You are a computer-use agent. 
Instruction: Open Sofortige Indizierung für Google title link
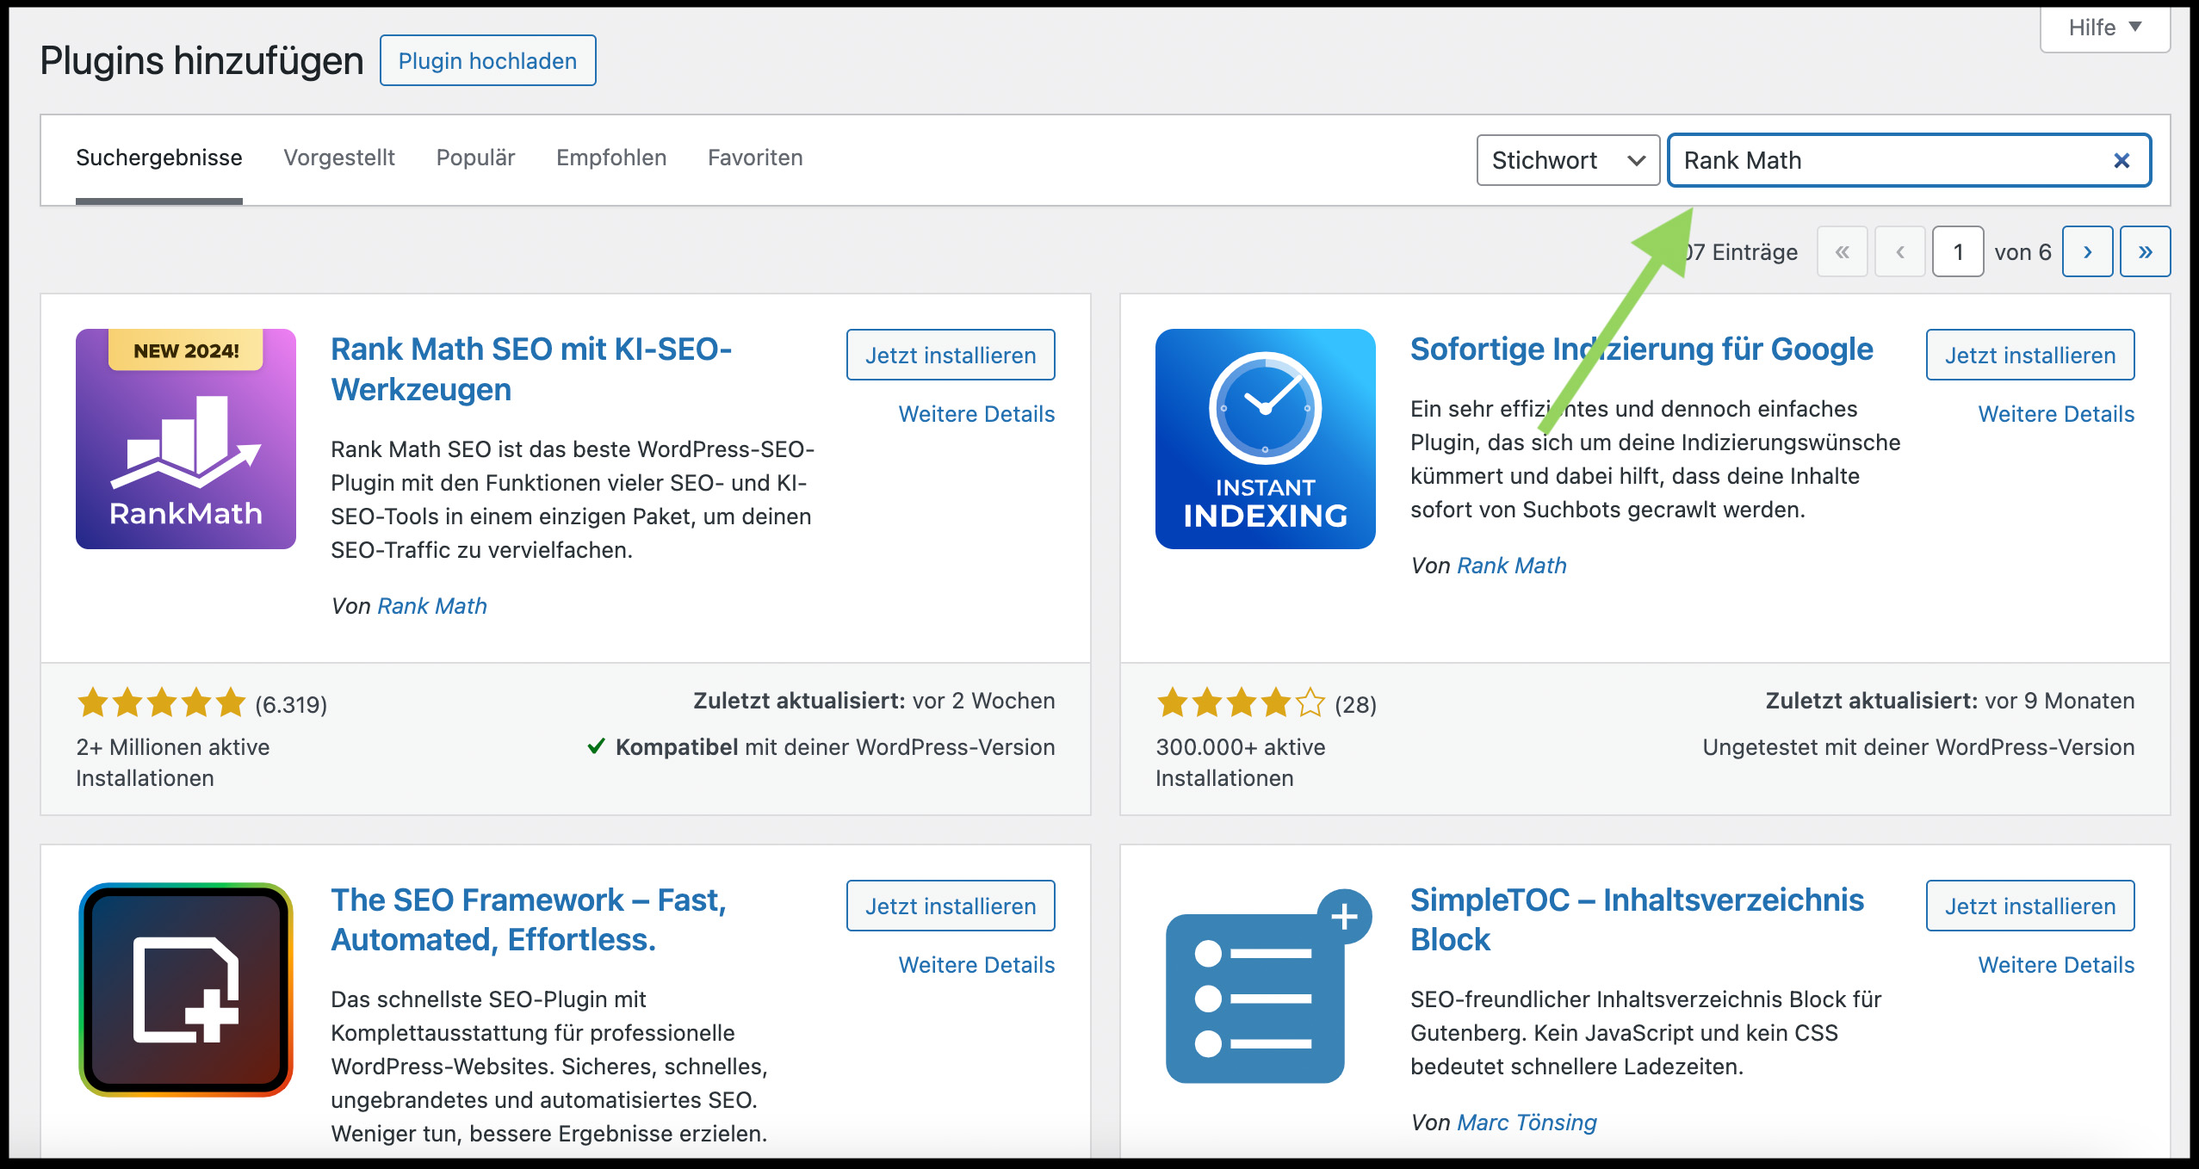click(1642, 349)
